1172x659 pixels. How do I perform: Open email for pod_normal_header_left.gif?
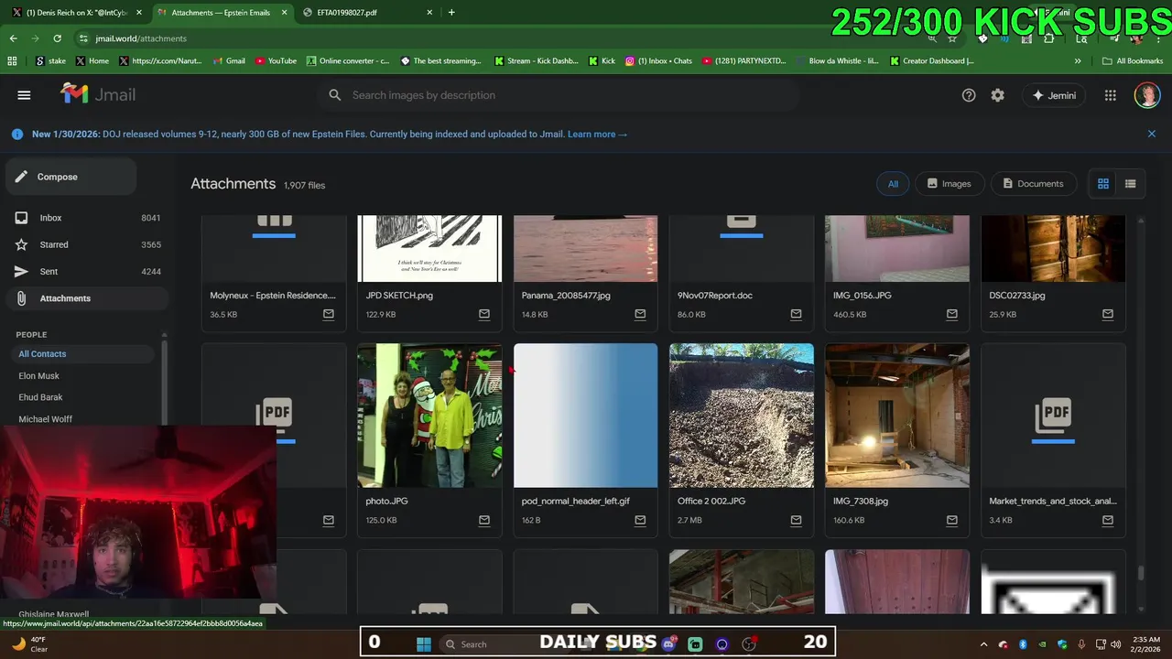(x=640, y=520)
